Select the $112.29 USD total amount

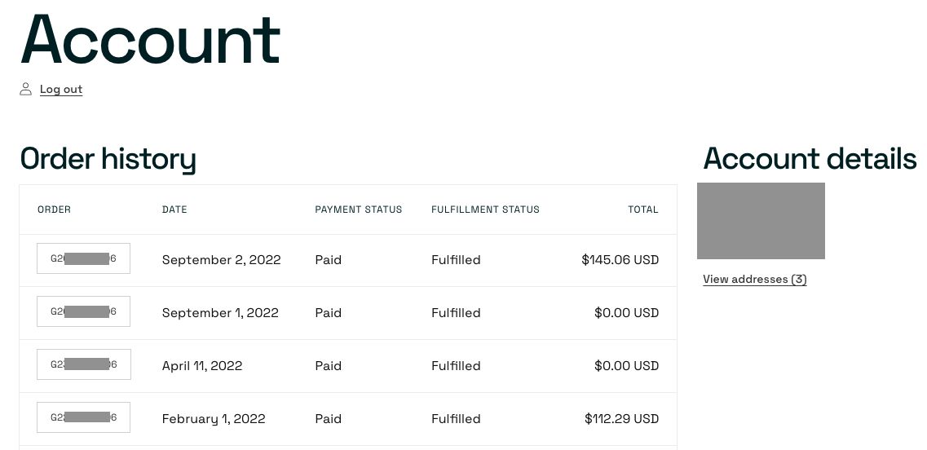622,419
